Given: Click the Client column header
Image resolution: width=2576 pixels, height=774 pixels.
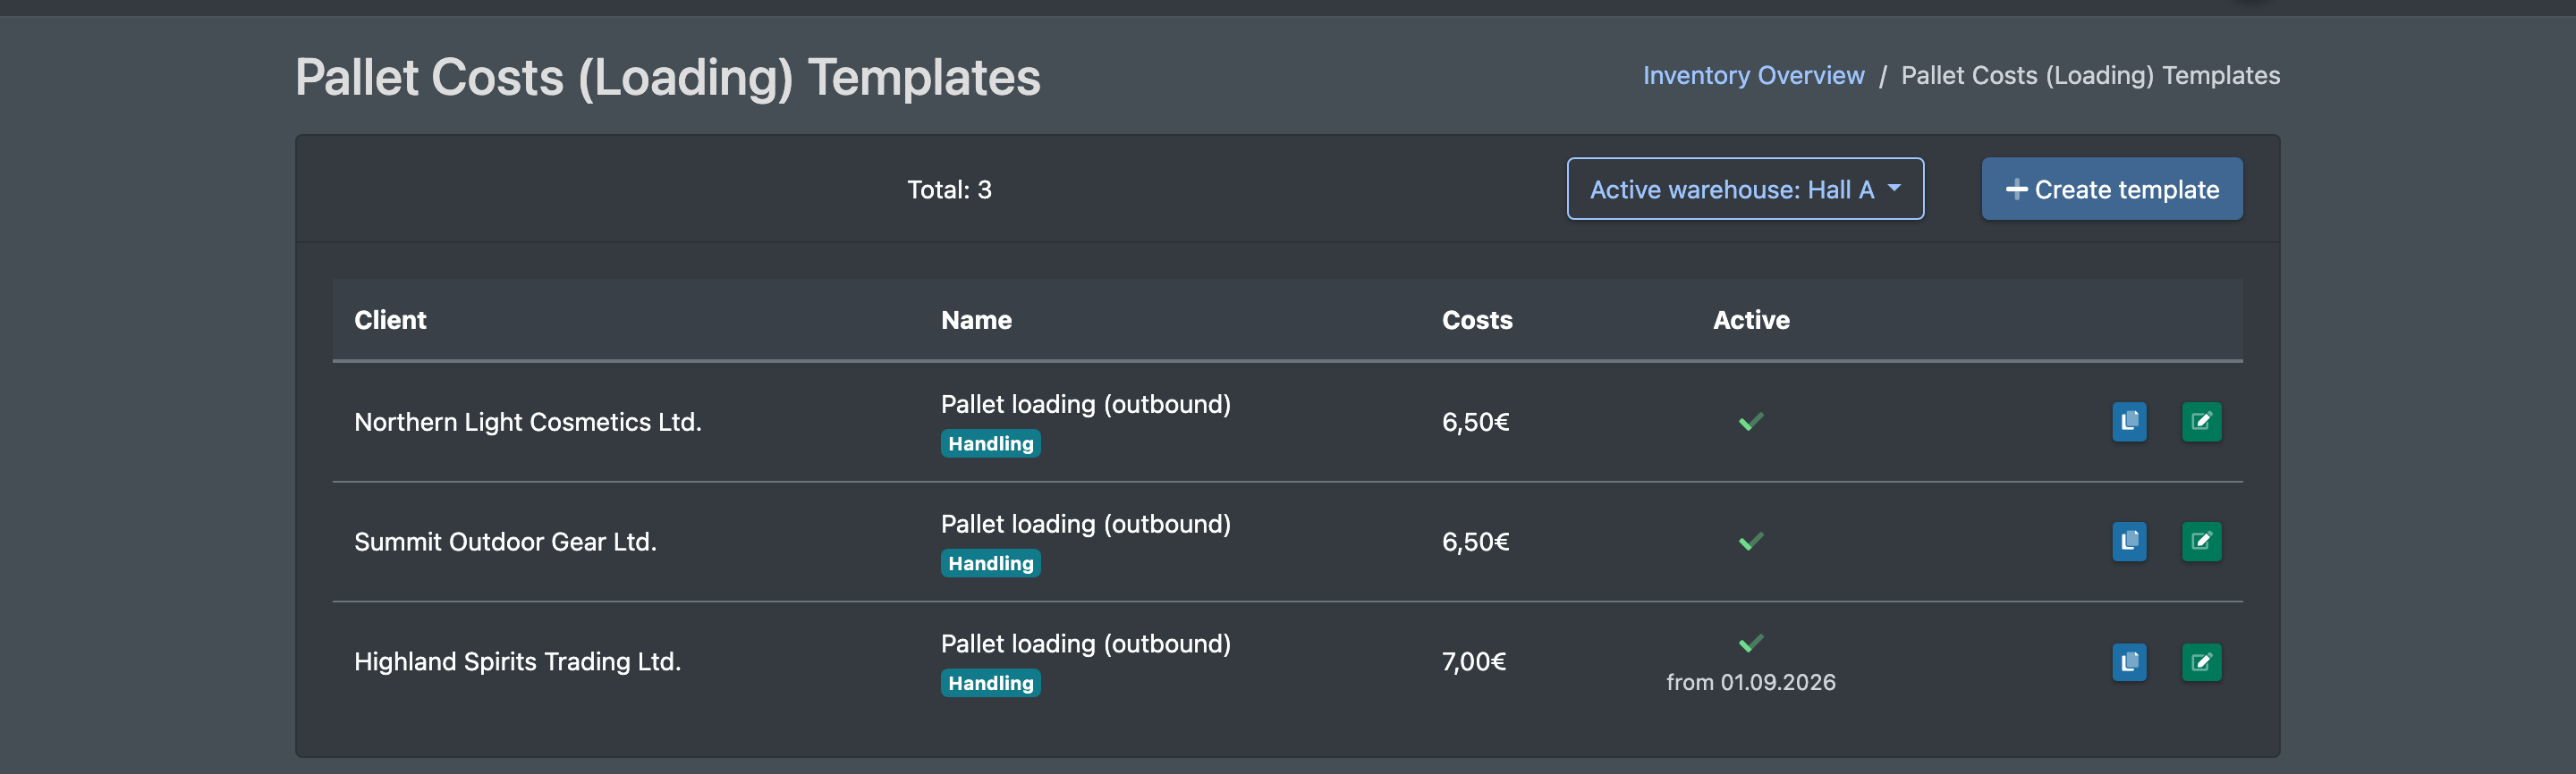Looking at the screenshot, I should 390,320.
